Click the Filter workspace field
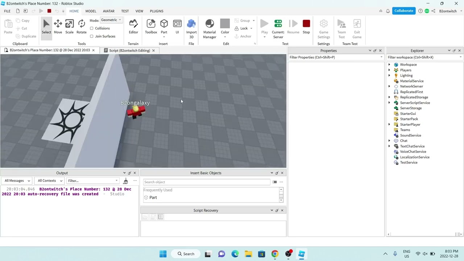This screenshot has height=261, width=464. pos(424,57)
